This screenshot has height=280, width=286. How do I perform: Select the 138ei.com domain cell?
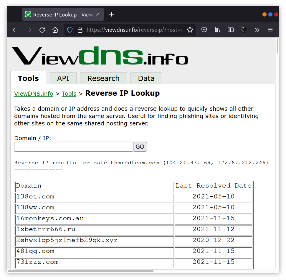[x=95, y=198]
